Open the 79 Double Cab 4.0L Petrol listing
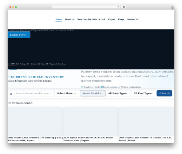The image size is (182, 154). (145, 139)
